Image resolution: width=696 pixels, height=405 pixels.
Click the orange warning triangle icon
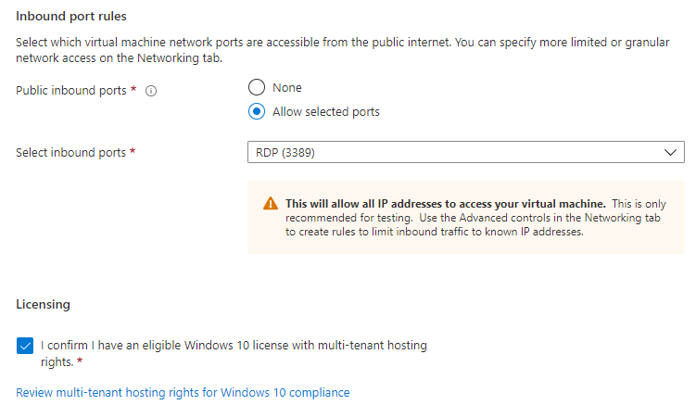[x=271, y=203]
